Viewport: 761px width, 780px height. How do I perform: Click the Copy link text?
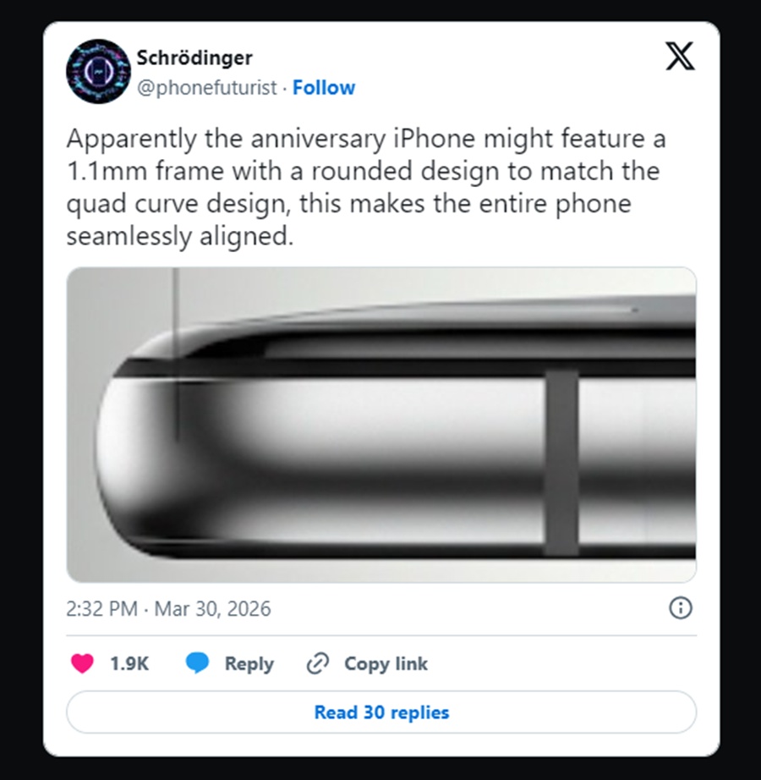(x=386, y=664)
